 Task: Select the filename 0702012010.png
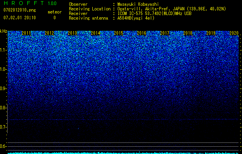click(20, 10)
